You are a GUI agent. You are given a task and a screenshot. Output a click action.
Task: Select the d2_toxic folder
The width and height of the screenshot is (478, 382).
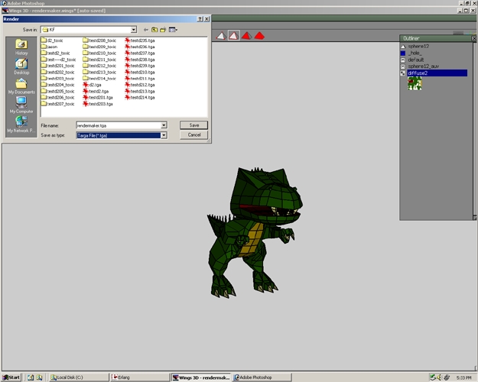52,40
